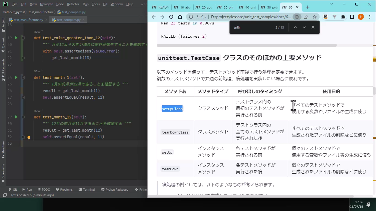This screenshot has width=376, height=211.
Task: Toggle the Structure tool window
Action: click(3, 149)
